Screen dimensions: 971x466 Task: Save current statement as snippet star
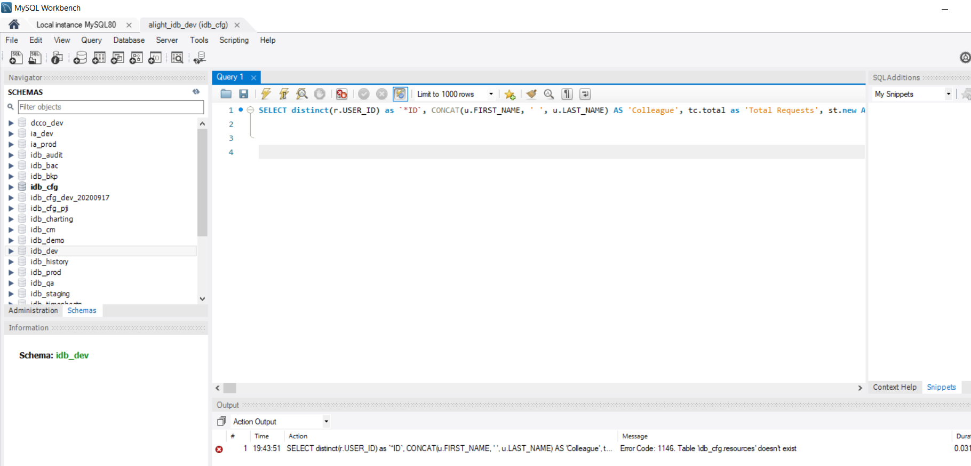click(x=510, y=94)
